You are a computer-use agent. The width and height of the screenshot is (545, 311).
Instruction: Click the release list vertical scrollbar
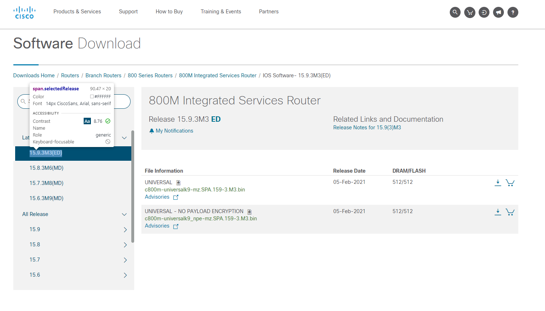pyautogui.click(x=133, y=186)
